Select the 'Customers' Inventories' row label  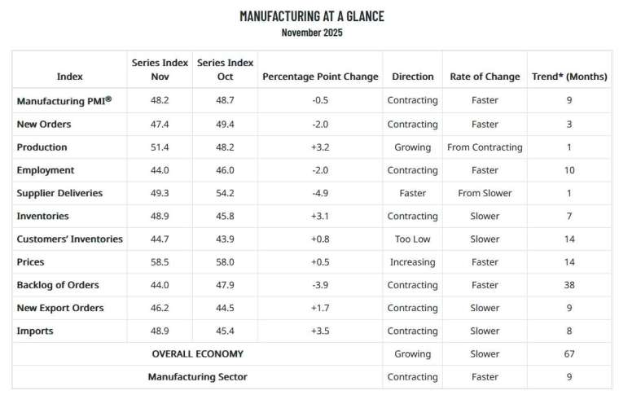69,239
